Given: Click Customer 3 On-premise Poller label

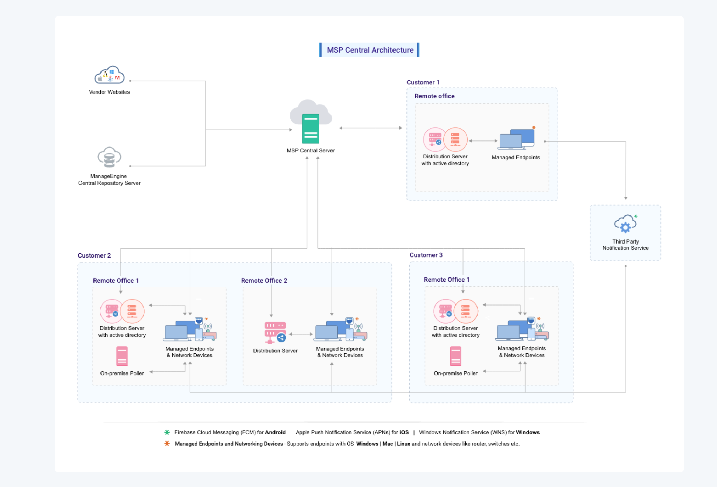Looking at the screenshot, I should [x=455, y=373].
